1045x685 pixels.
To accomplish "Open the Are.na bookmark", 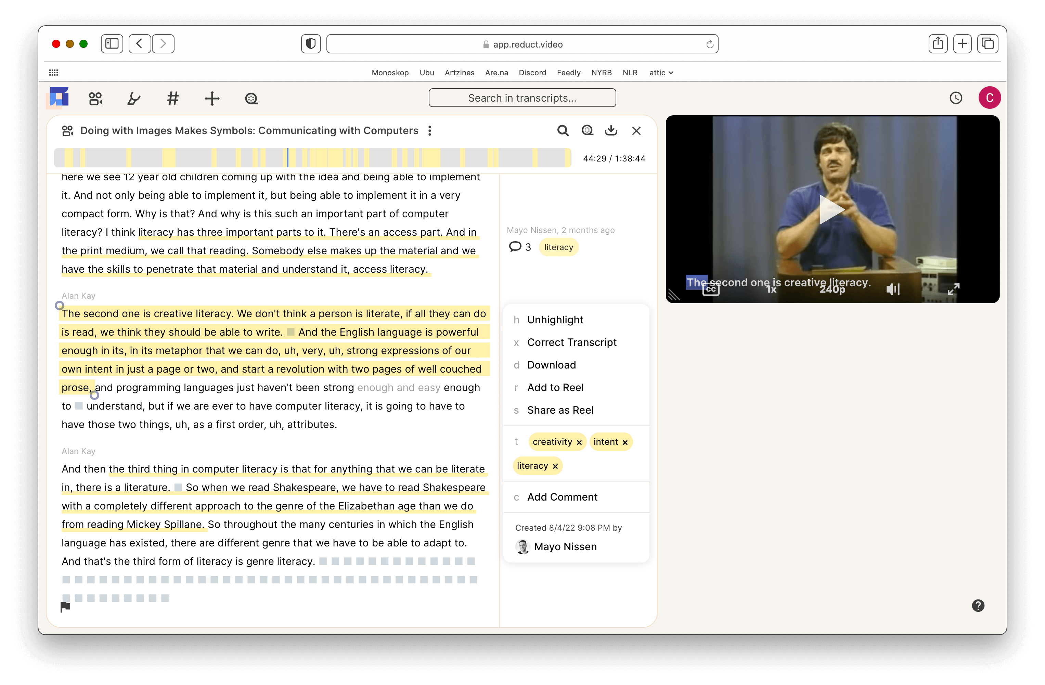I will tap(496, 73).
